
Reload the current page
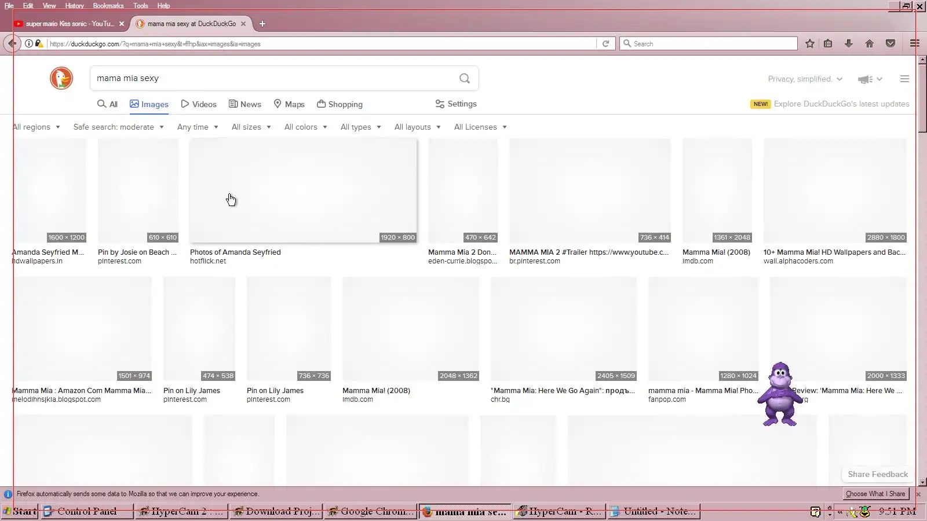tap(605, 43)
